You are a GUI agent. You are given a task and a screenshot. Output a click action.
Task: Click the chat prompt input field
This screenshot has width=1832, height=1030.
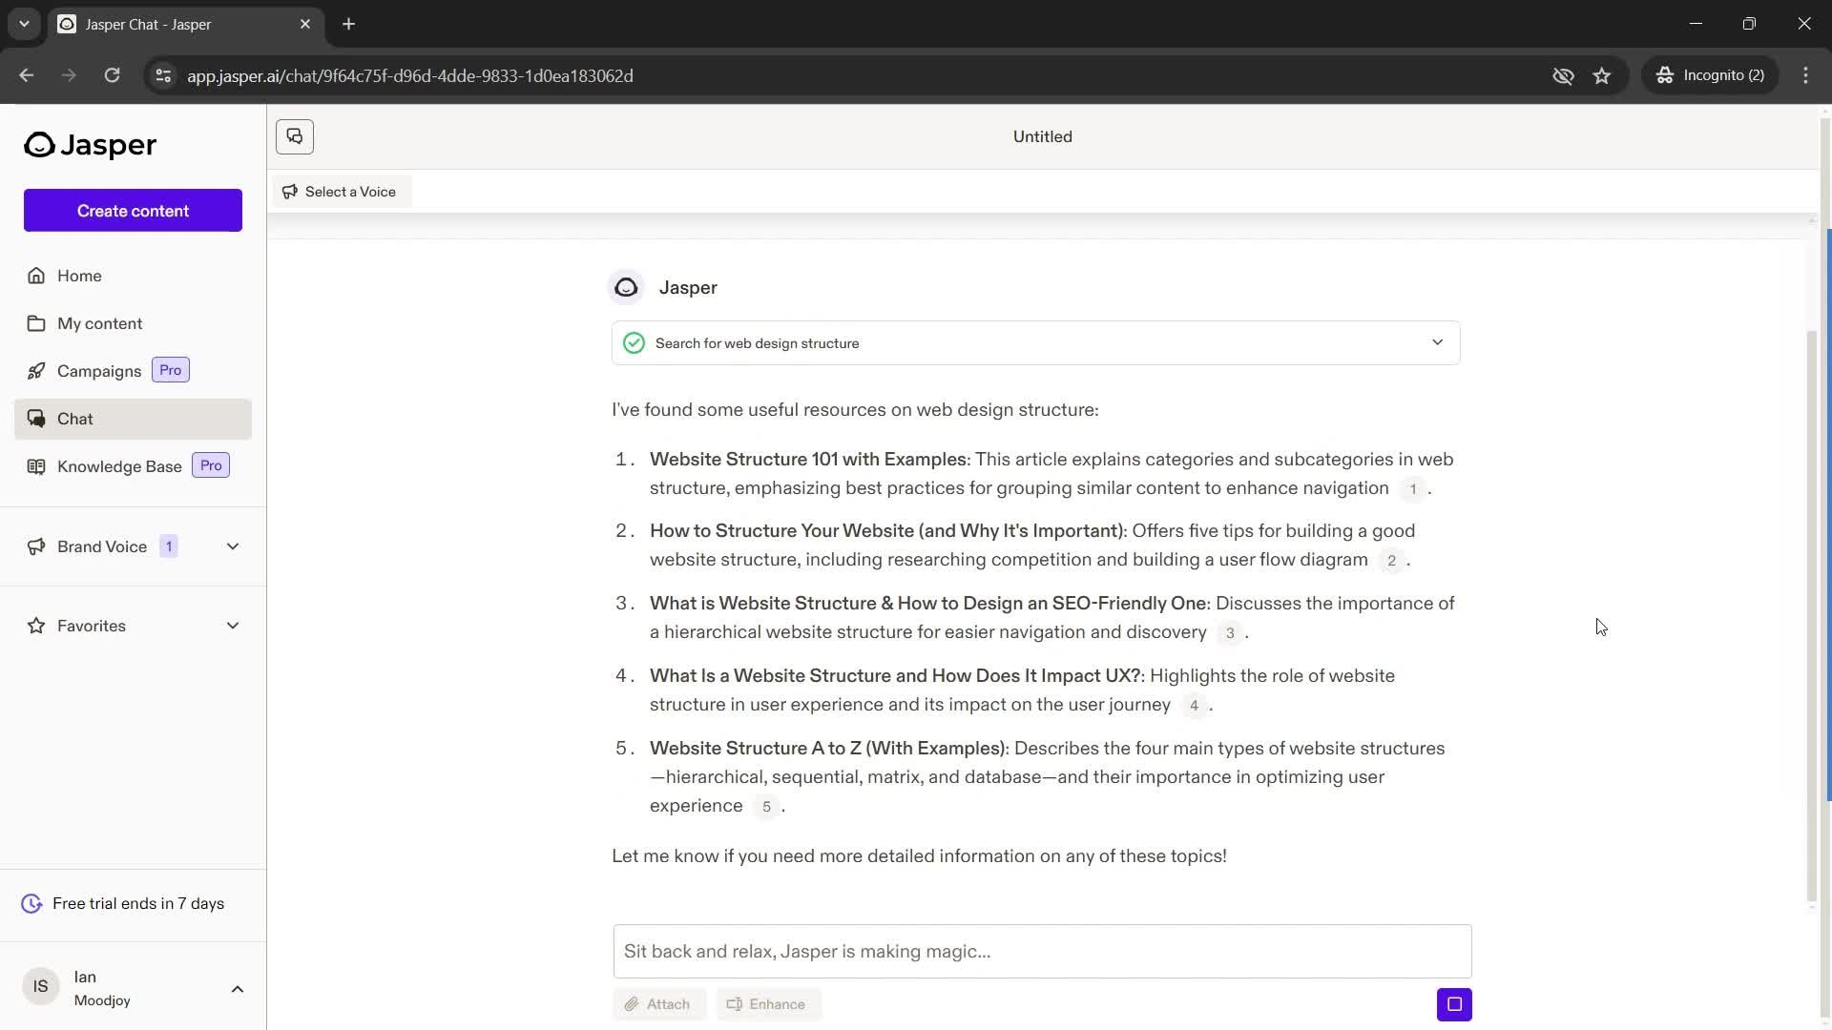tap(1042, 952)
